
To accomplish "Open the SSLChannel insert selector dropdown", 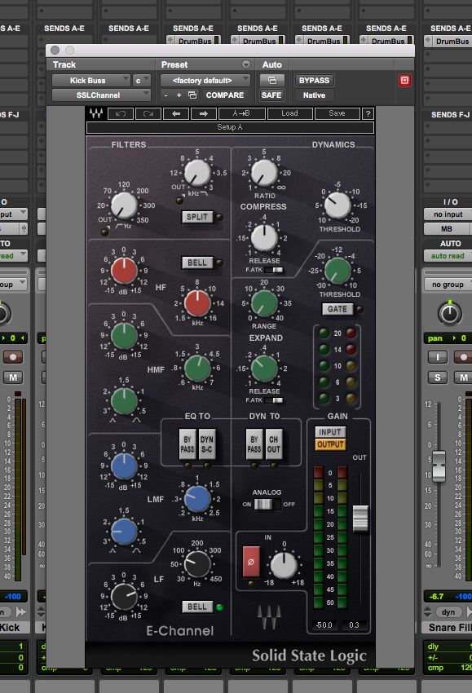I will coord(101,95).
